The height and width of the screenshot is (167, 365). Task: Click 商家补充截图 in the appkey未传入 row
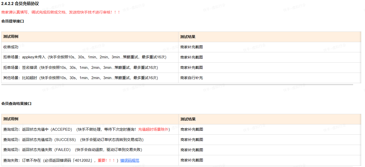coord(192,57)
